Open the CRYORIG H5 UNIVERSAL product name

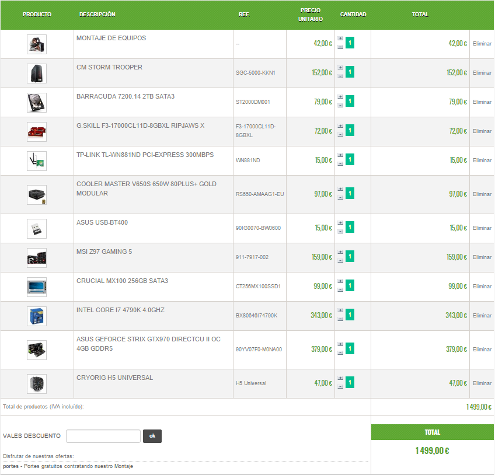click(114, 378)
